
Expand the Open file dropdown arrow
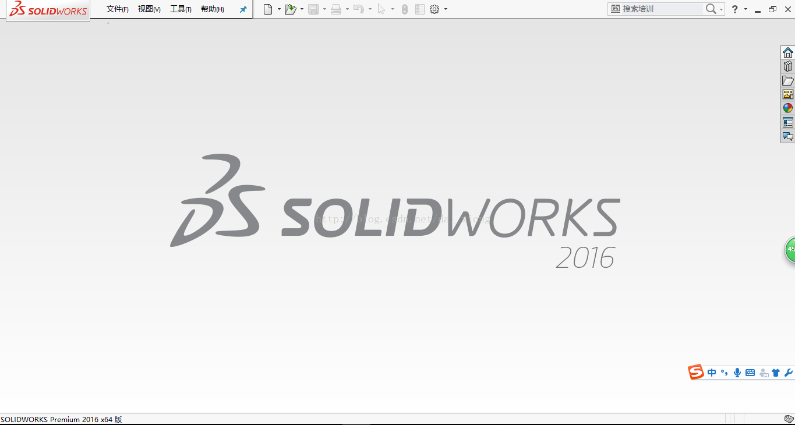[302, 9]
